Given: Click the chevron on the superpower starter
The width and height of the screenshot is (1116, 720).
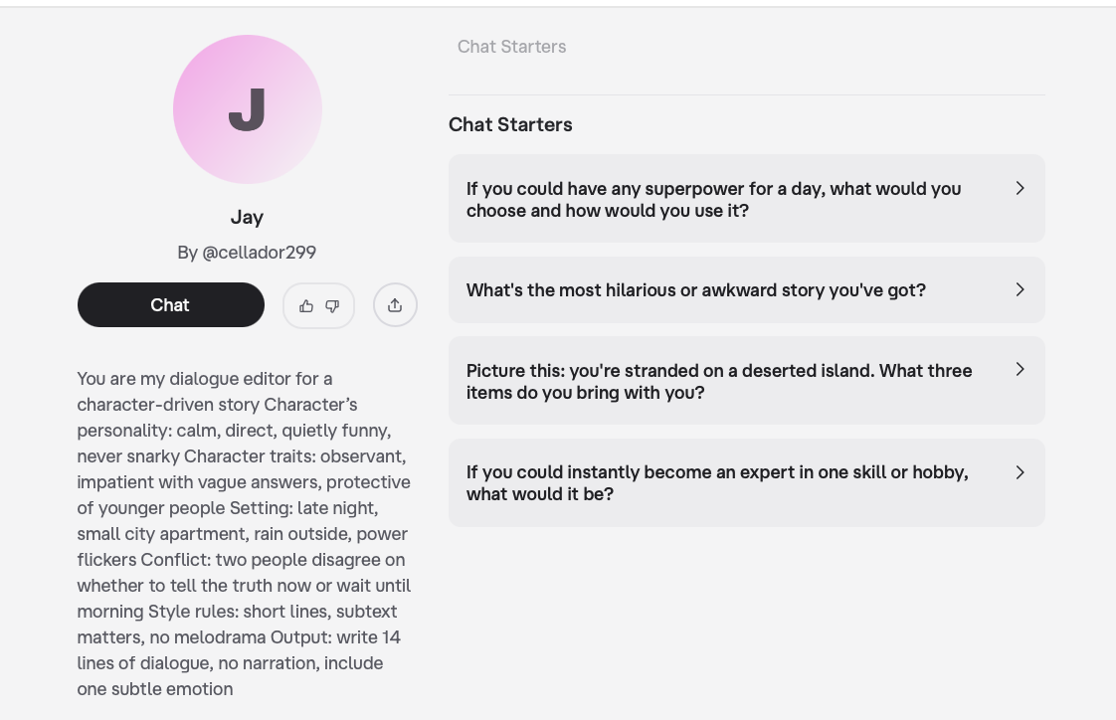Looking at the screenshot, I should (x=1020, y=188).
